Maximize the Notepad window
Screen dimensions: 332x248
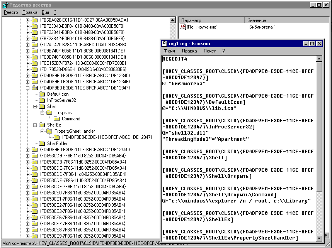[312, 44]
